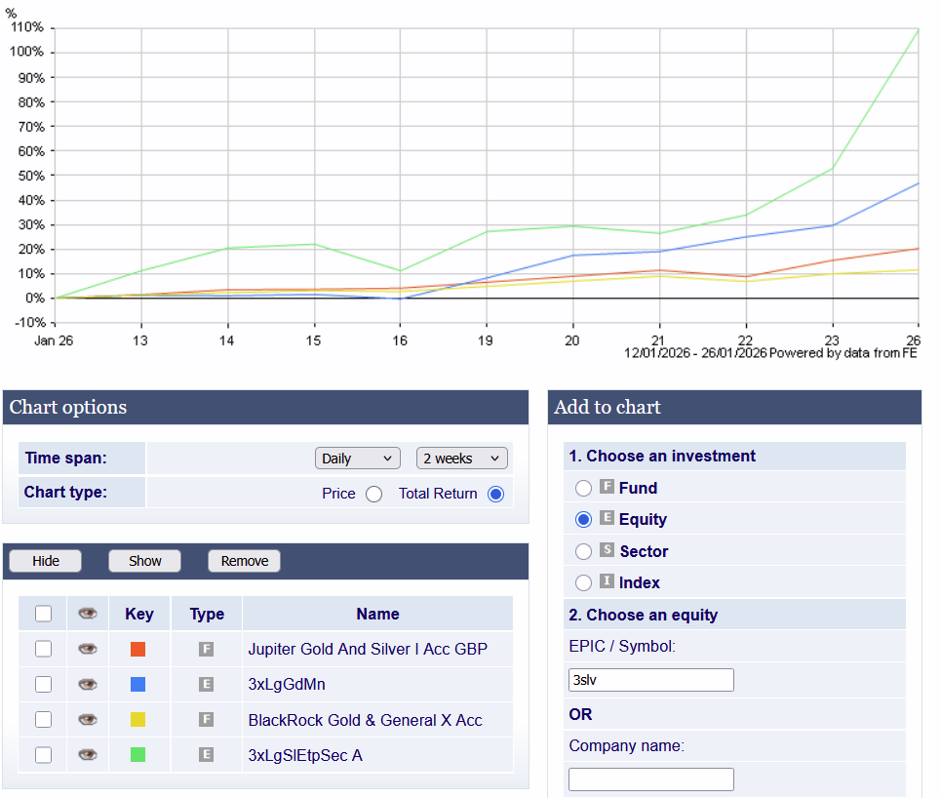
Task: Choose the Fund investment radio option
Action: pos(583,488)
